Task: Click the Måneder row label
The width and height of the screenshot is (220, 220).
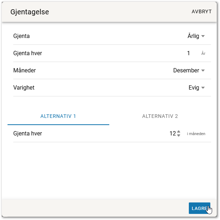Action: coord(24,71)
